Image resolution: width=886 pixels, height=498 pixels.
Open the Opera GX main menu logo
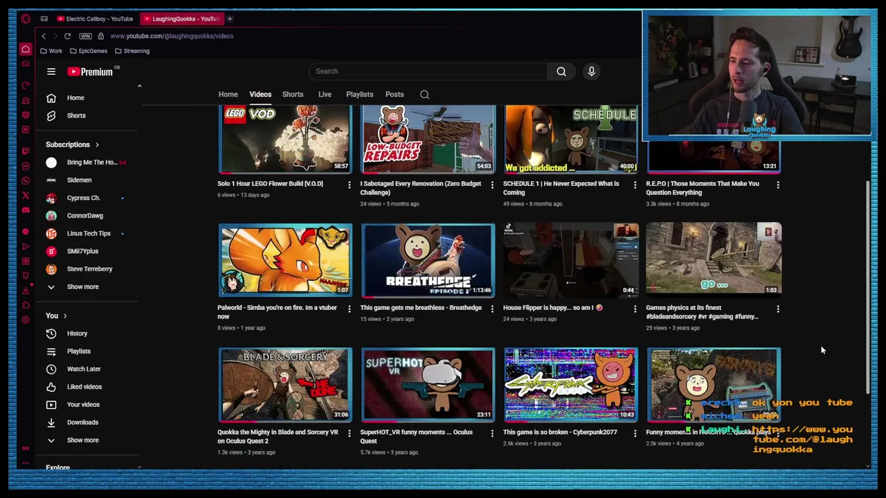coord(26,19)
